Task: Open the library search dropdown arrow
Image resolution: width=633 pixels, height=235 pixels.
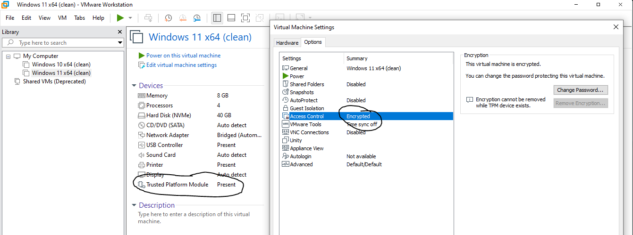Action: 120,42
